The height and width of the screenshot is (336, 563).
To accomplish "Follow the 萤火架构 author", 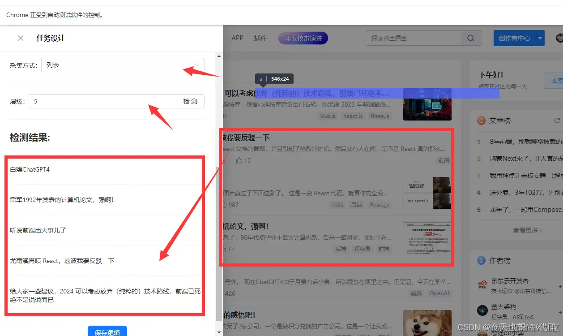I will tap(560, 312).
